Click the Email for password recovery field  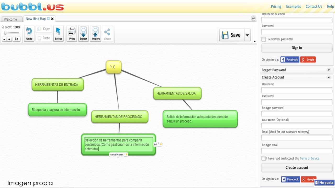297,138
